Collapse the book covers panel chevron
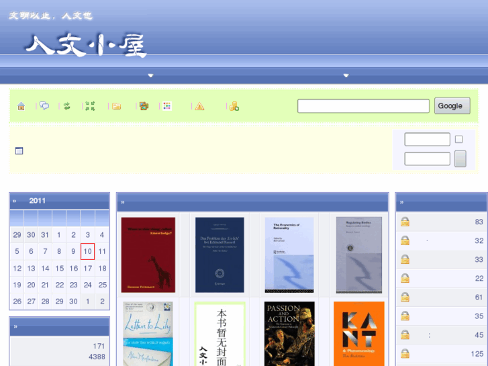Viewport: 488px width, 366px height. (123, 202)
